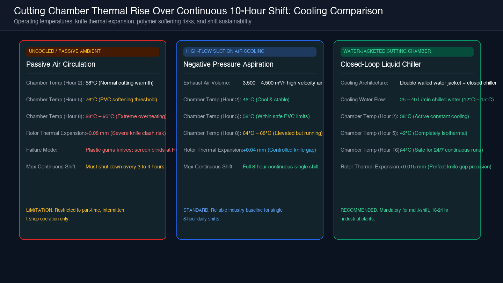Select "44°C (Safe for 24/7 continuous runs)"
Viewport: 503px width, 283px height.
pos(442,150)
